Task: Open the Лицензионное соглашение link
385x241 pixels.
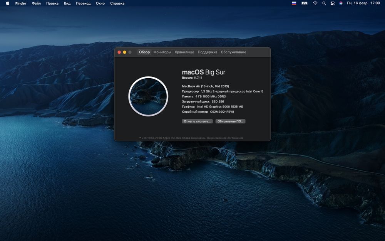Action: 225,138
